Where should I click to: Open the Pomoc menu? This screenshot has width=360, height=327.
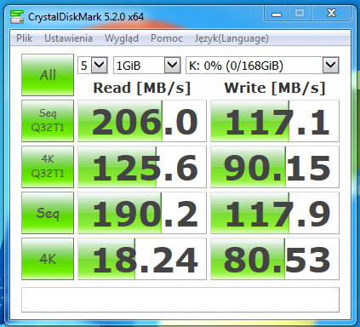tap(167, 38)
